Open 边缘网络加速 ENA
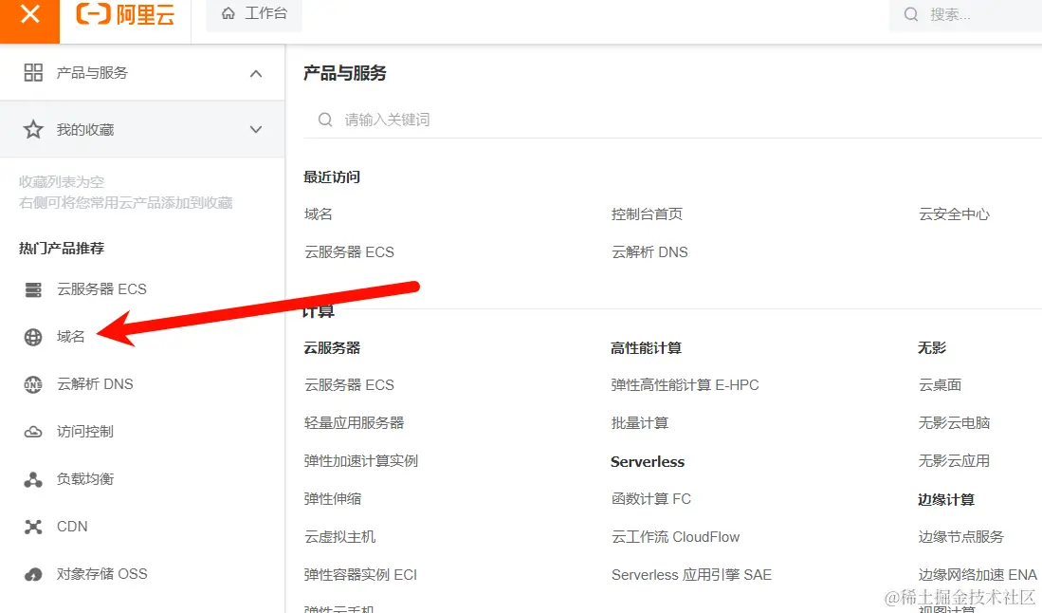The height and width of the screenshot is (613, 1042). pos(978,574)
